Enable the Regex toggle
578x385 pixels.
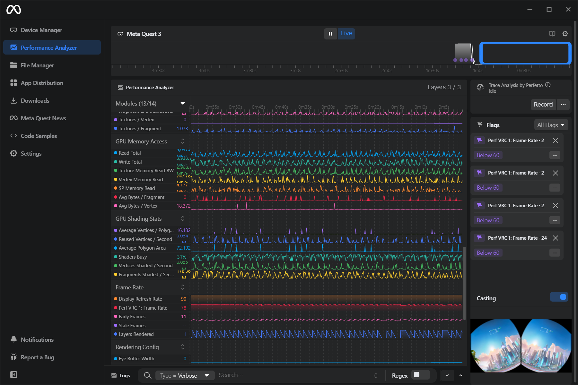tap(420, 375)
